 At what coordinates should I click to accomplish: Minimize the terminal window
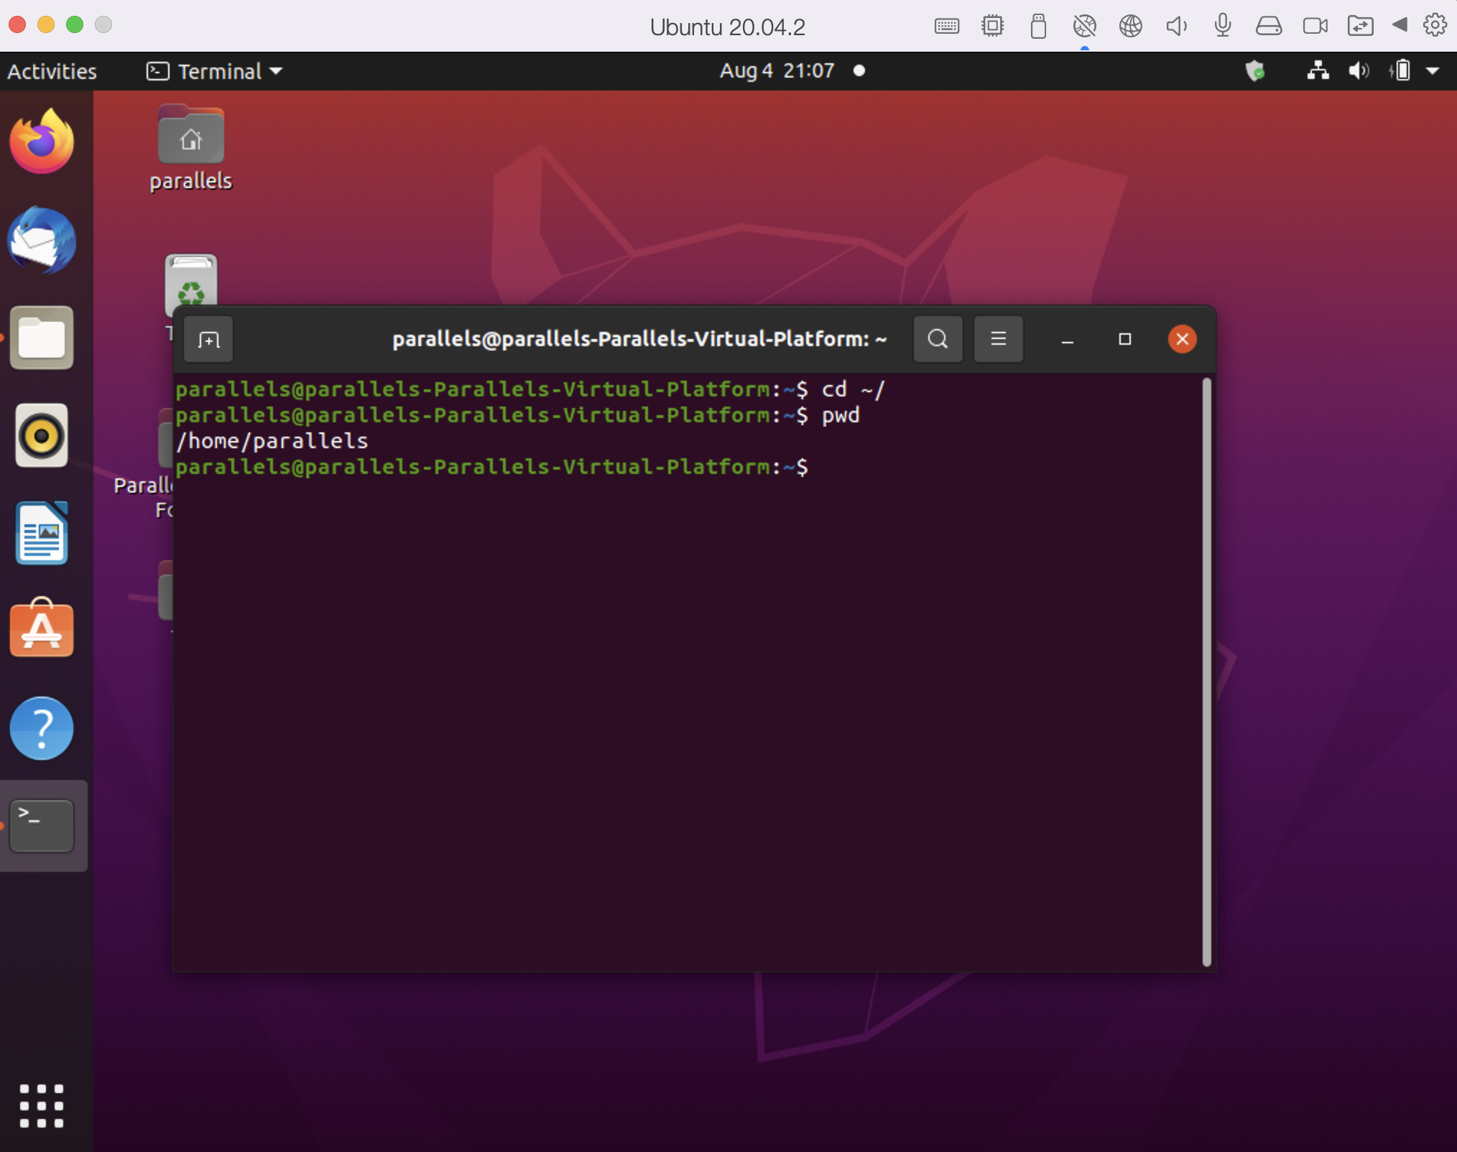click(x=1068, y=340)
